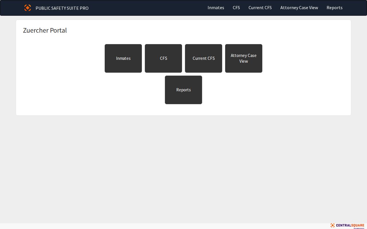Viewport: 367px width, 229px height.
Task: Click the Zuercher Portal heading text
Action: [x=45, y=30]
